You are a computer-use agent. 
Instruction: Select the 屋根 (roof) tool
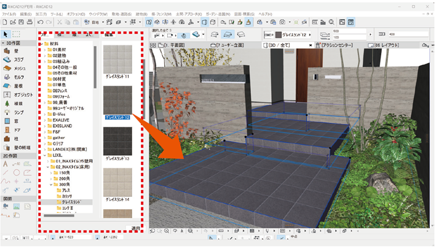tap(14, 87)
